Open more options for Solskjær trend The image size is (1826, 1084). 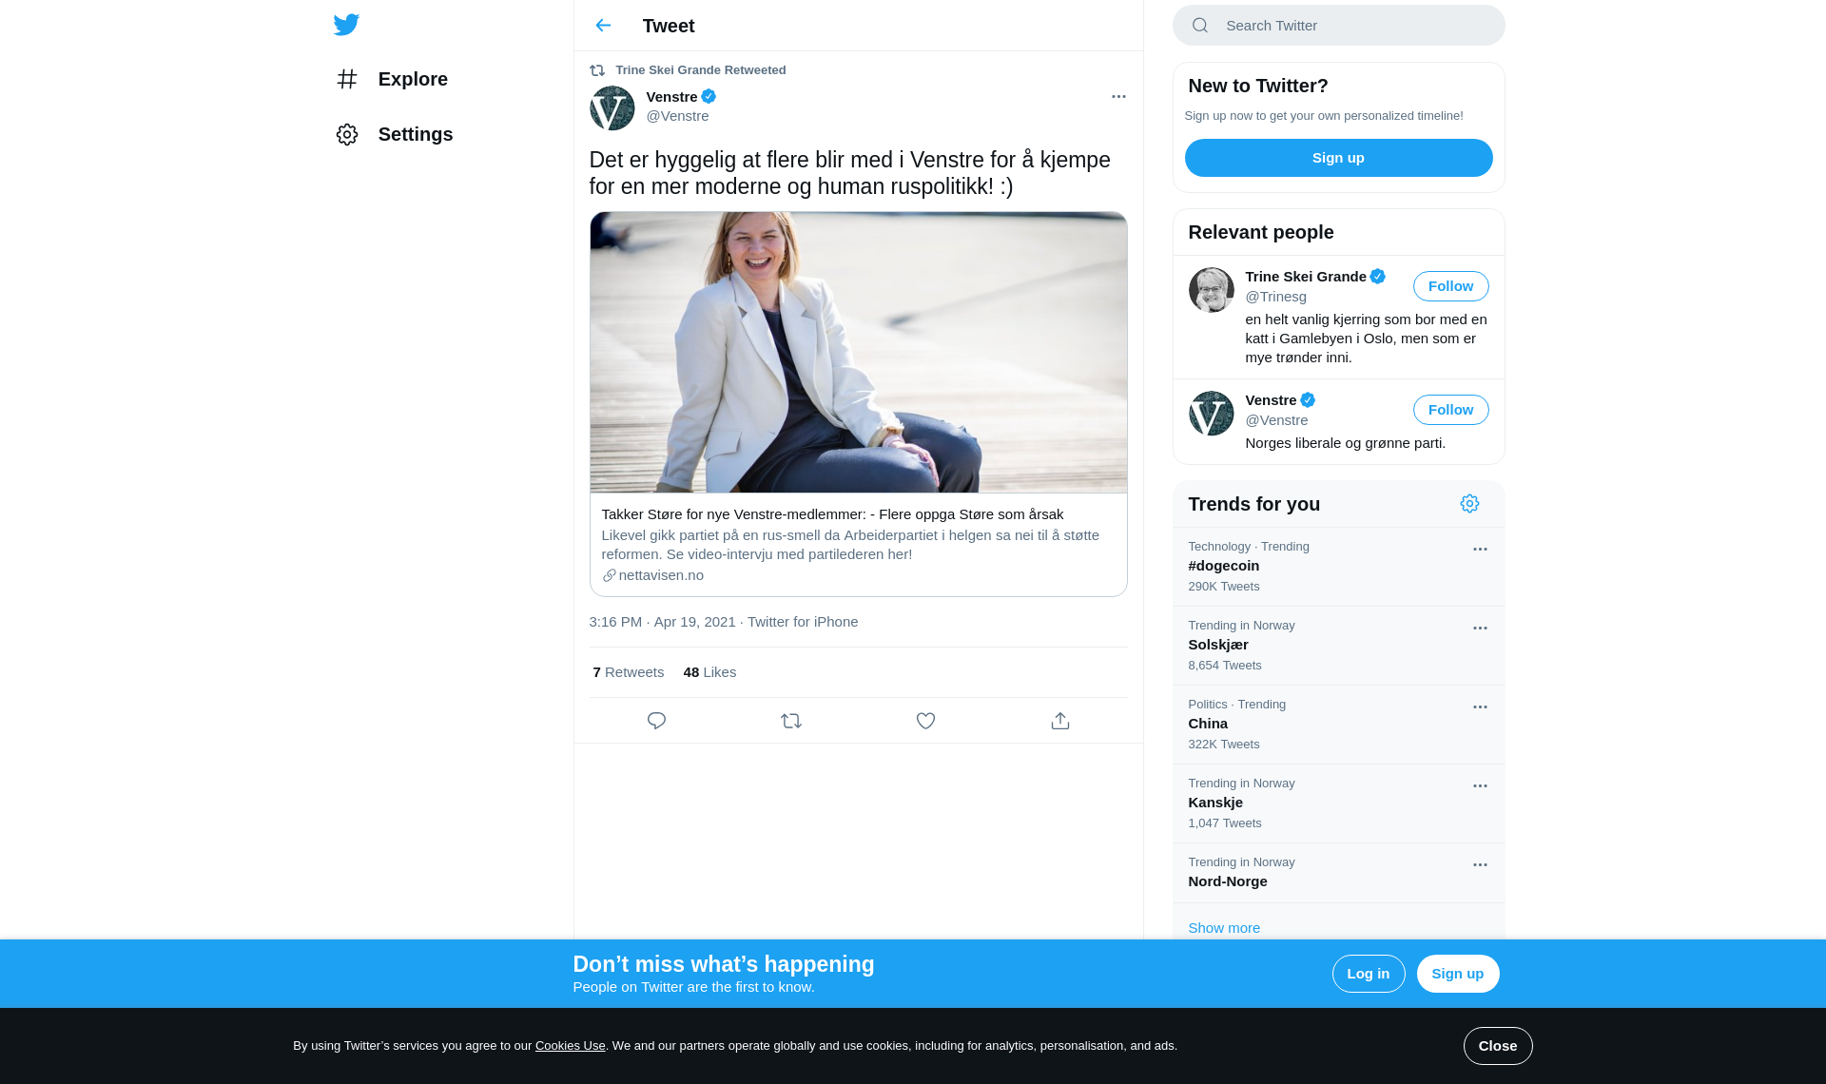coord(1480,629)
